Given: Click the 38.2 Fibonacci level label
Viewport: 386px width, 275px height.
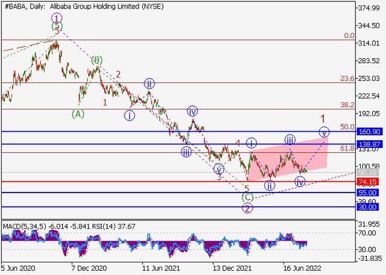Looking at the screenshot, I should pos(347,105).
